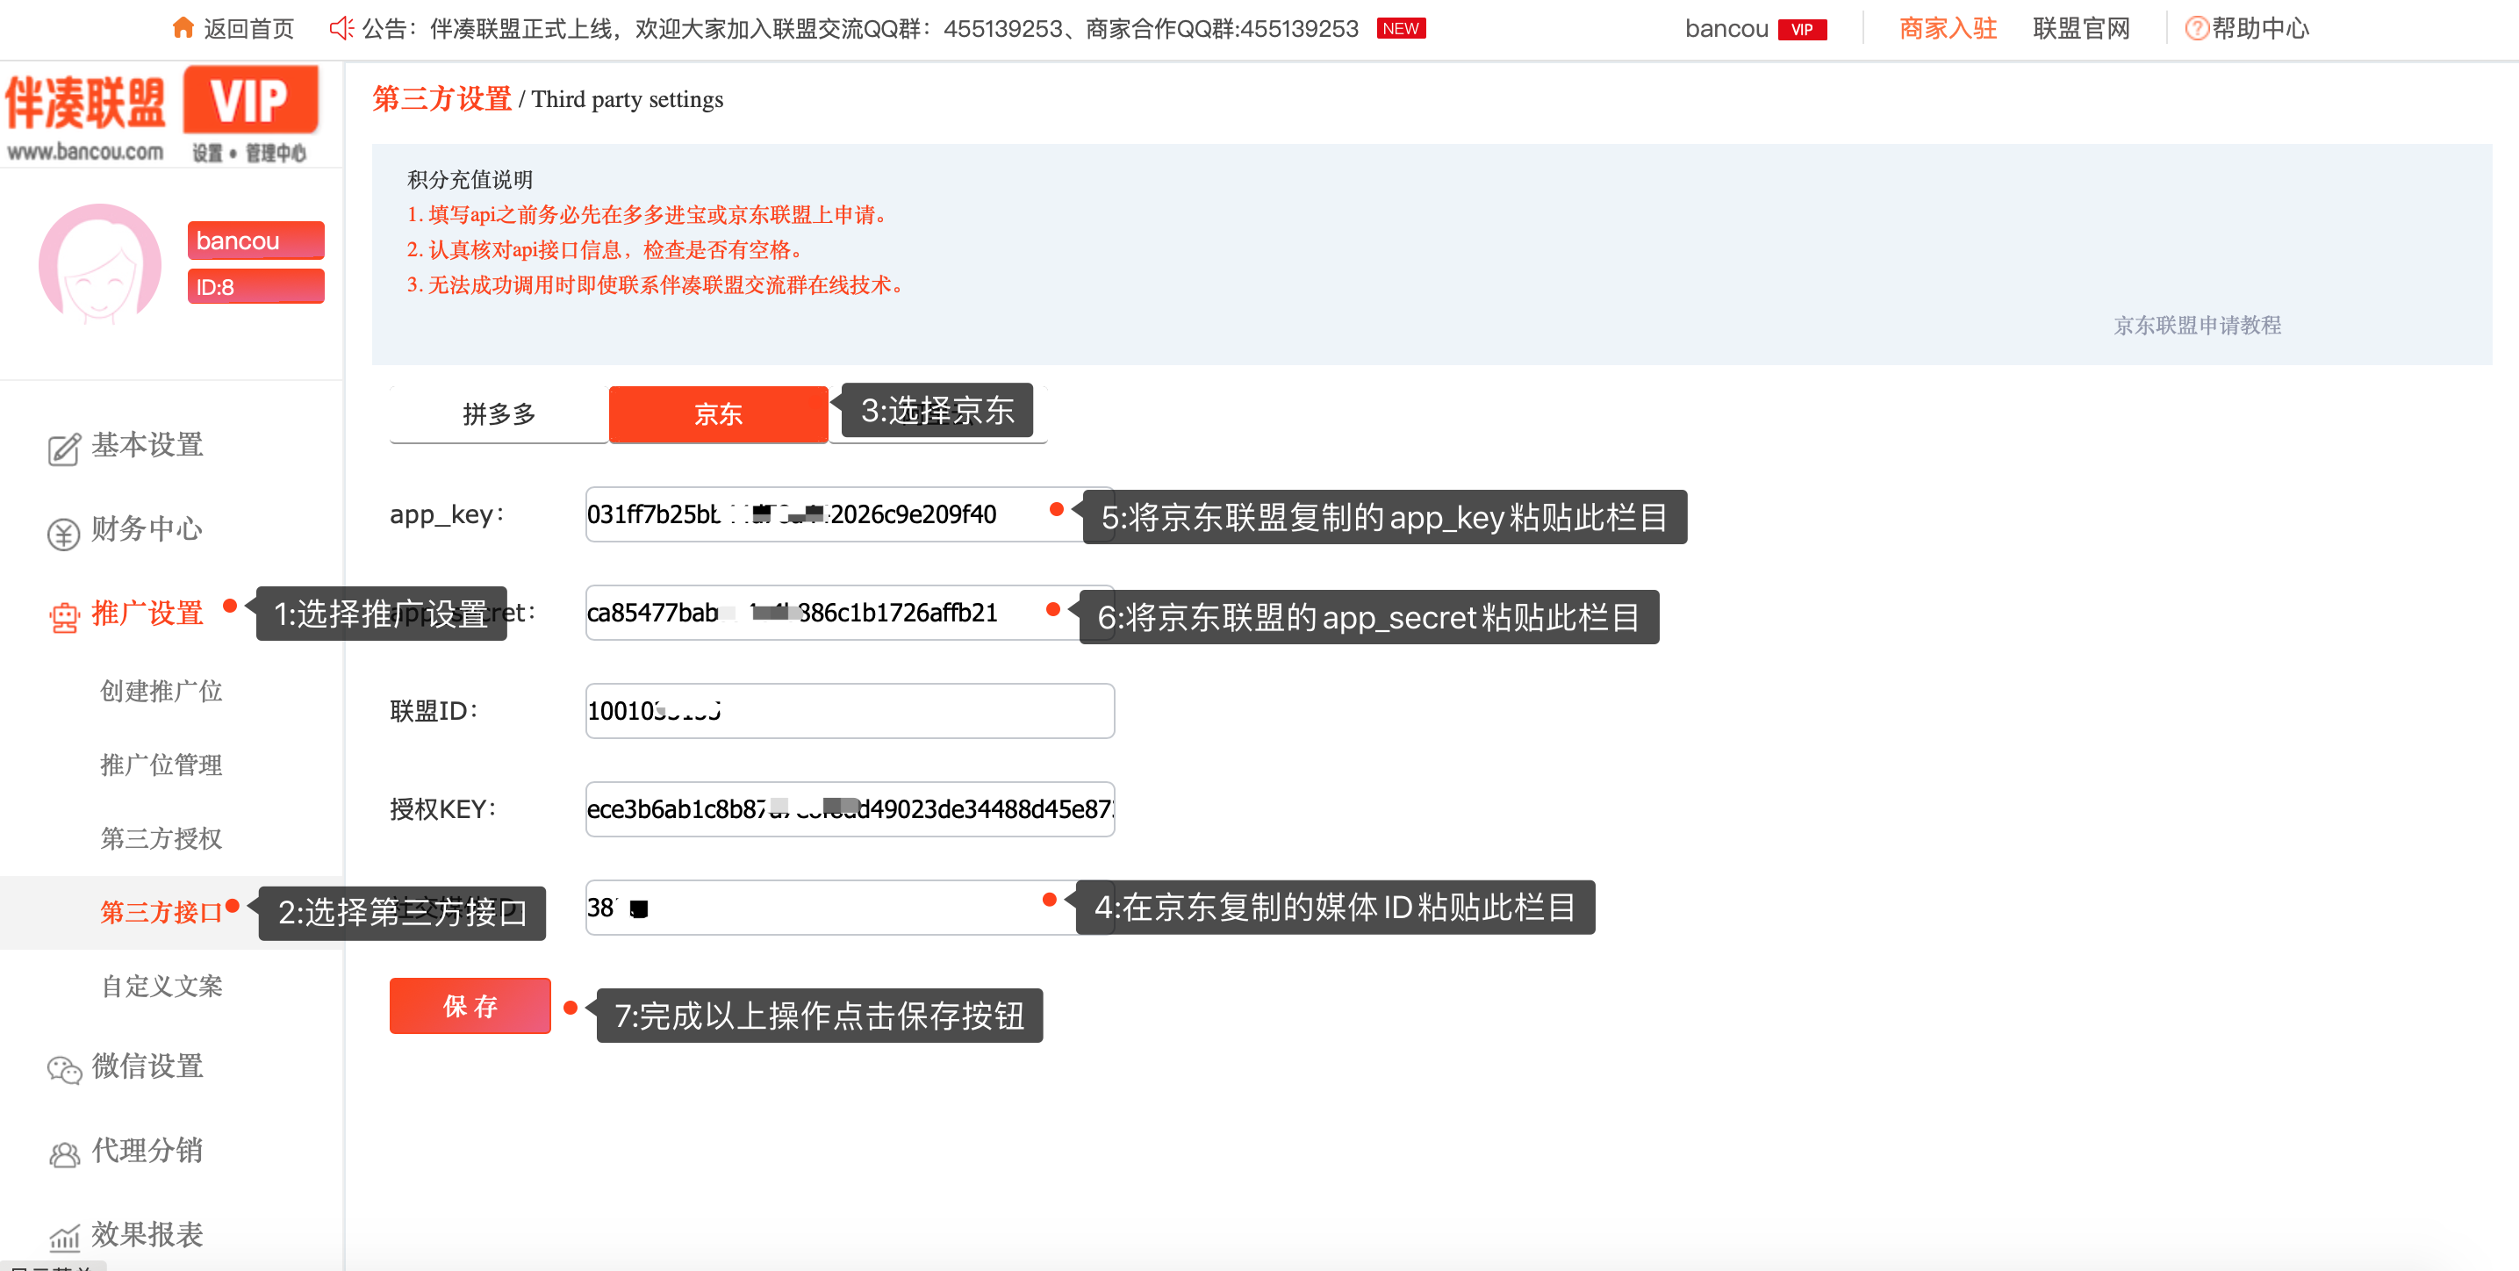This screenshot has height=1271, width=2519.
Task: Click the app_secret input field
Action: point(850,613)
